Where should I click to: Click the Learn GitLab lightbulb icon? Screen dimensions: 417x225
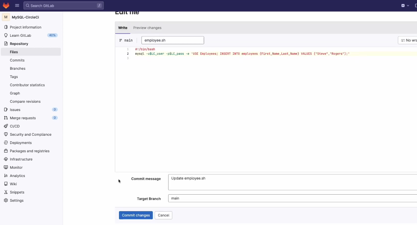click(6, 35)
